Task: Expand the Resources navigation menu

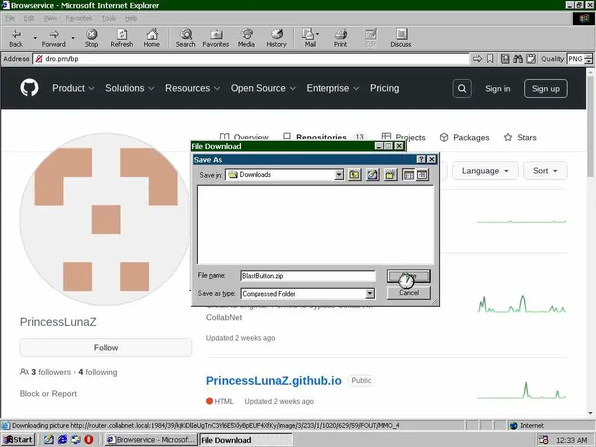Action: tap(192, 88)
